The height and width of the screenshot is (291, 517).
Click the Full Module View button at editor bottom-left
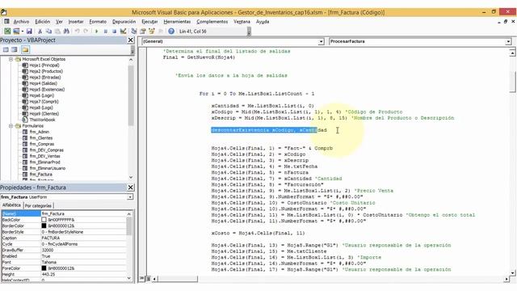(x=148, y=279)
